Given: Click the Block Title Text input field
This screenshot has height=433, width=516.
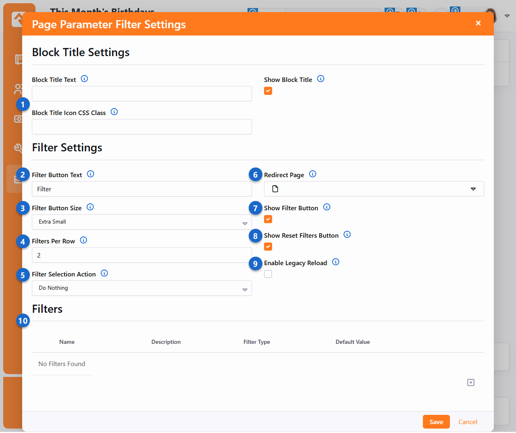Looking at the screenshot, I should pyautogui.click(x=141, y=94).
